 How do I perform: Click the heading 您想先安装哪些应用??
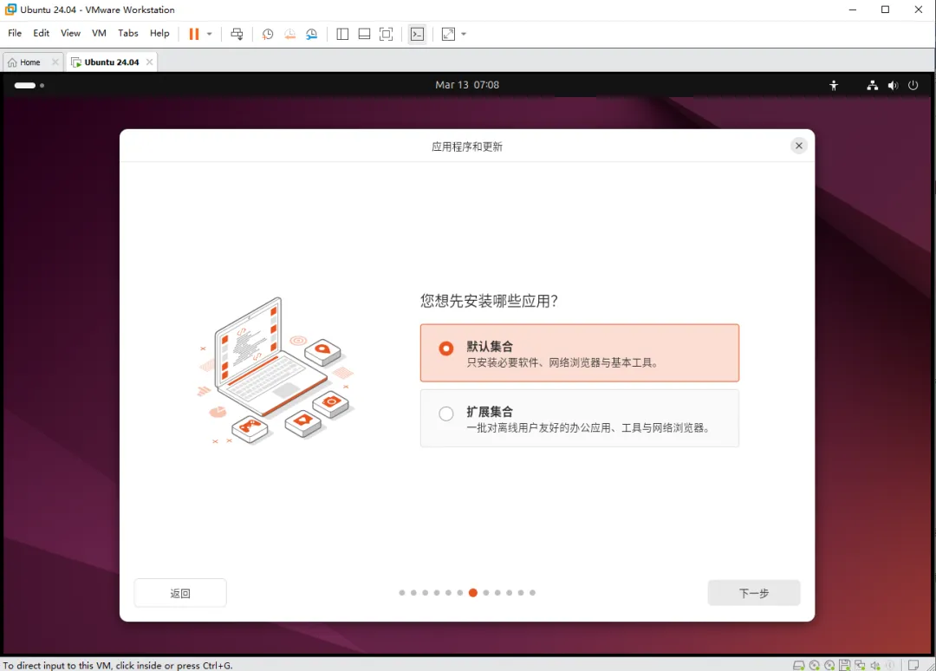tap(489, 300)
